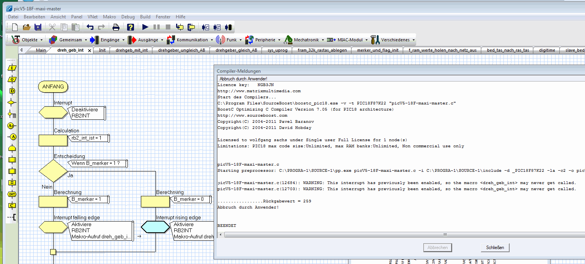Click the Abbrechen button in compiler dialog
The height and width of the screenshot is (264, 585).
click(438, 248)
